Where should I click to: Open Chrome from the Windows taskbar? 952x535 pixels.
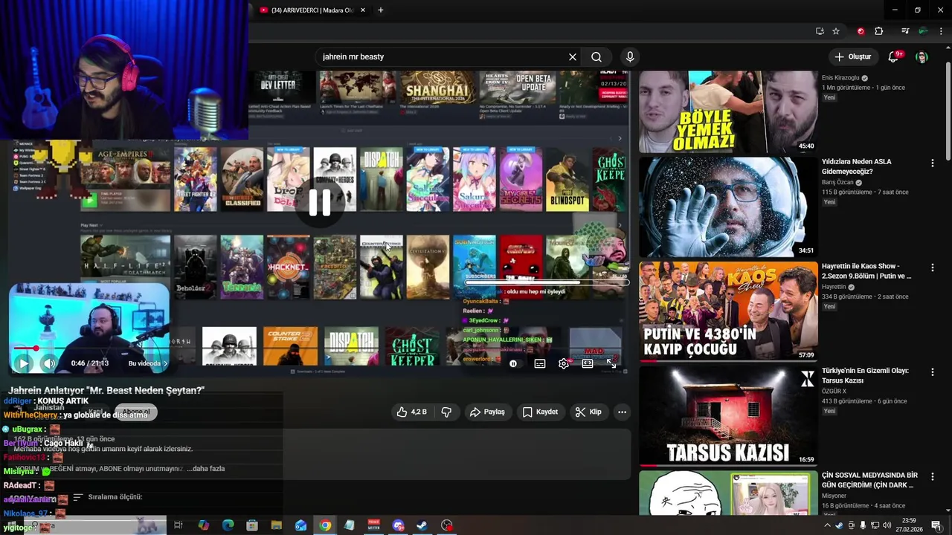(325, 525)
